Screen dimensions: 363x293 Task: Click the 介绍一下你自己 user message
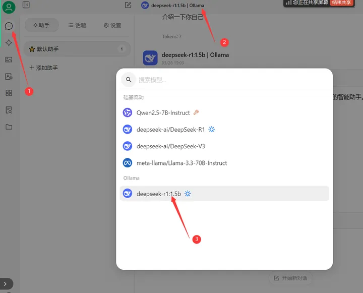(x=183, y=17)
